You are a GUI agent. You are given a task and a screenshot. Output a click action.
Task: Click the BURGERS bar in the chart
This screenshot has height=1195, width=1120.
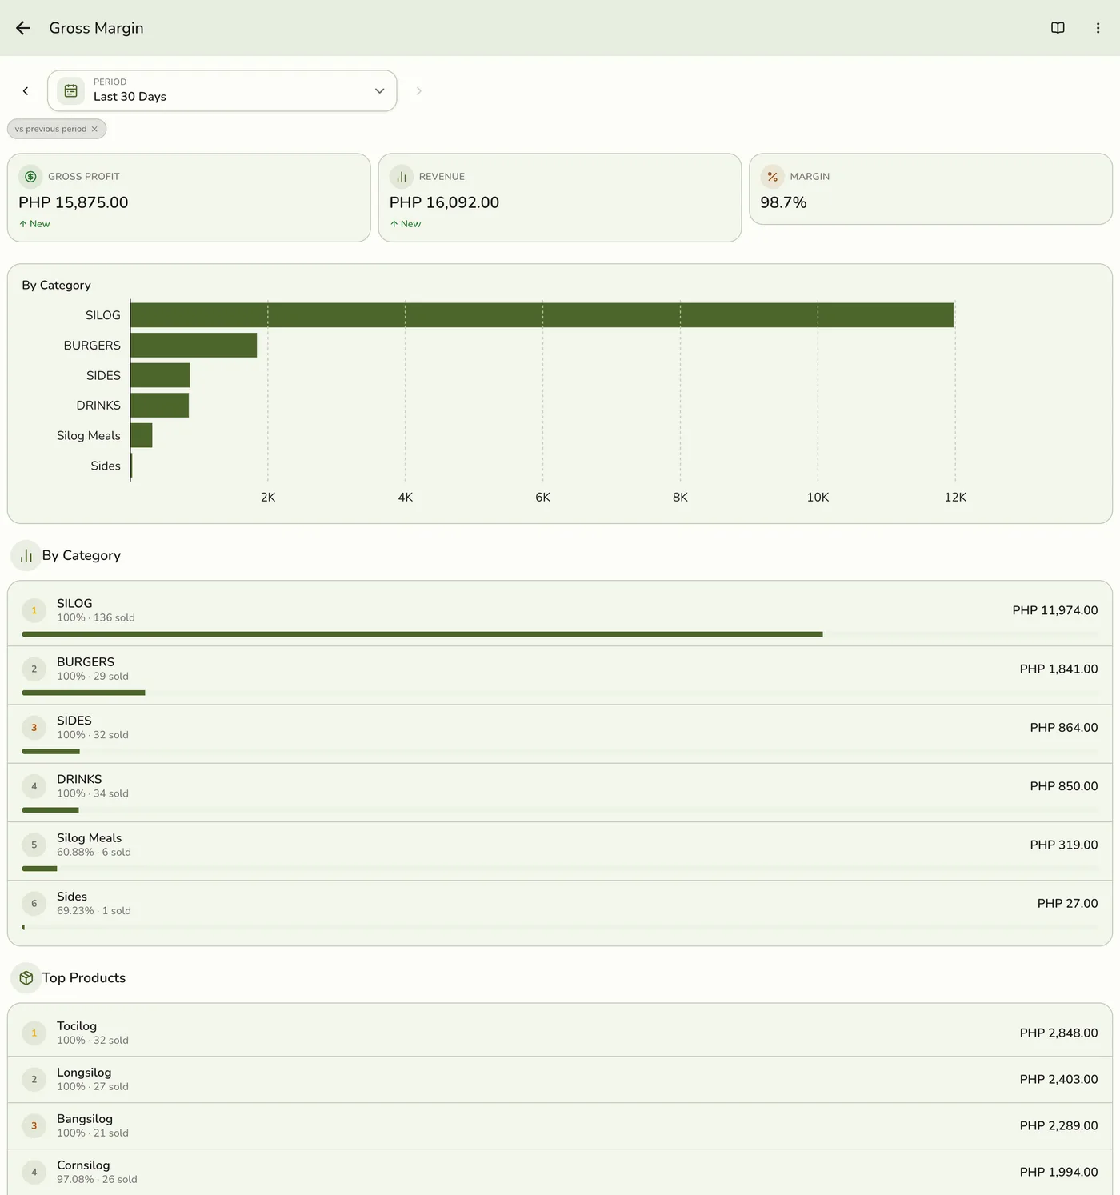194,346
